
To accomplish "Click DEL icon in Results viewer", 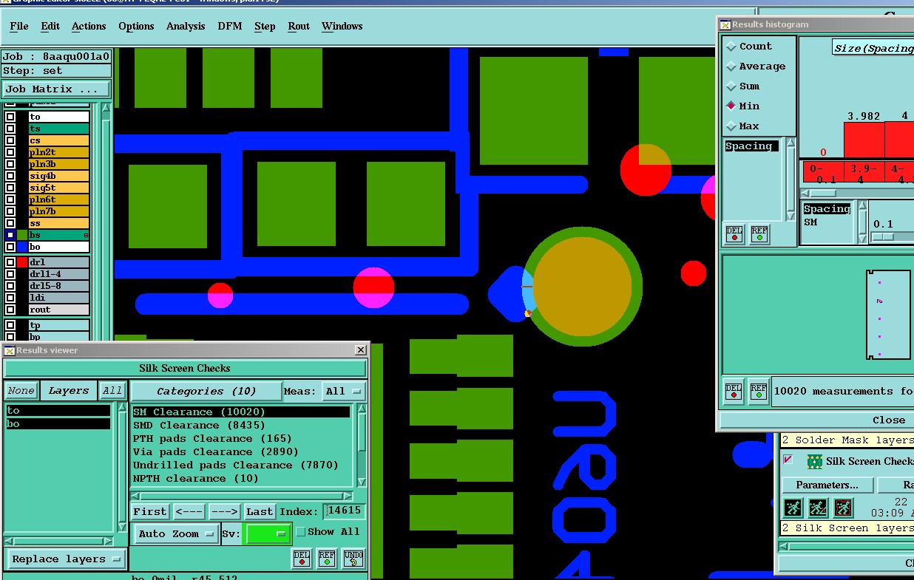I will 302,558.
